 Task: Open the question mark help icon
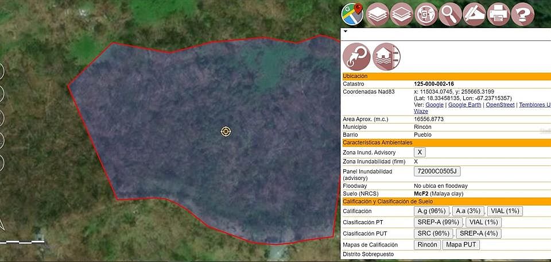[x=523, y=14]
